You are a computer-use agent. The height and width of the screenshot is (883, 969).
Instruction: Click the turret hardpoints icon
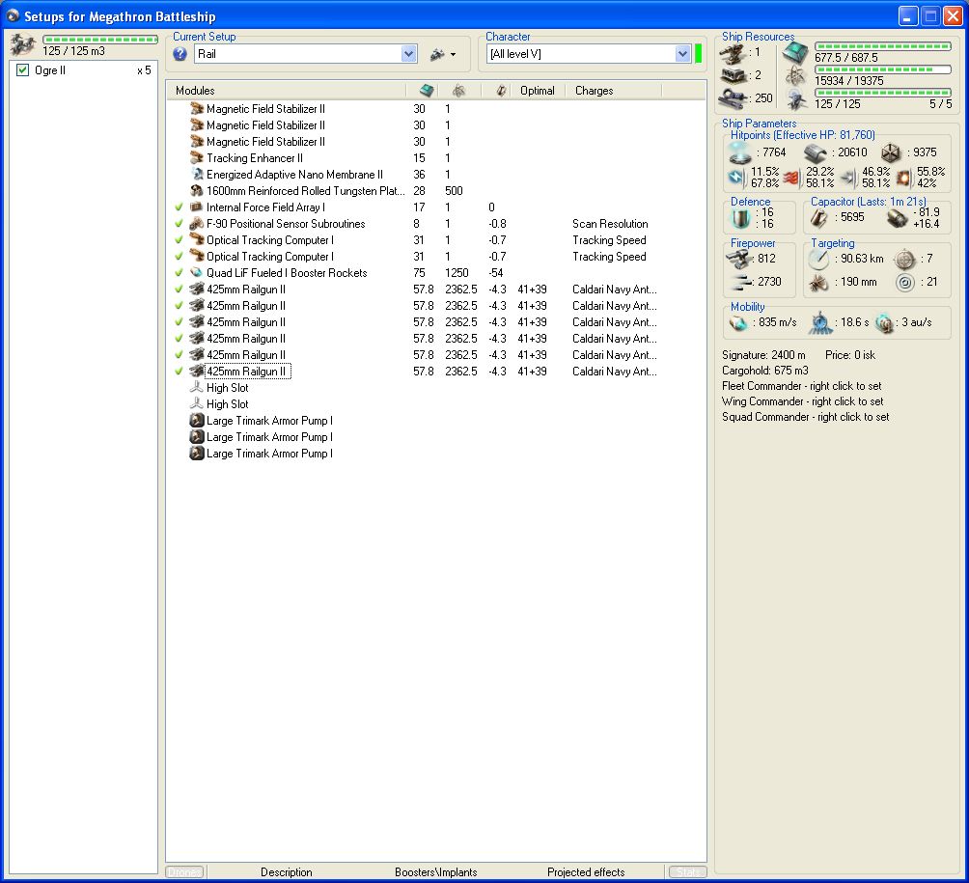click(734, 54)
